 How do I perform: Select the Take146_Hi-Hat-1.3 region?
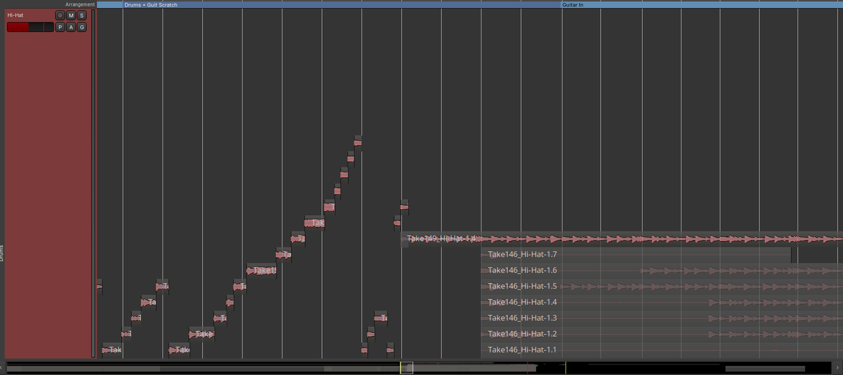point(662,318)
